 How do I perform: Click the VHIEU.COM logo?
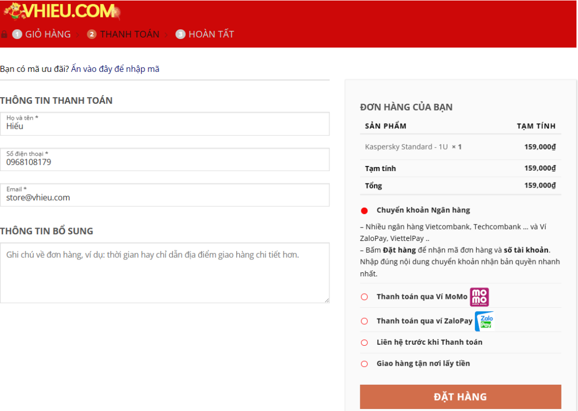[x=62, y=11]
